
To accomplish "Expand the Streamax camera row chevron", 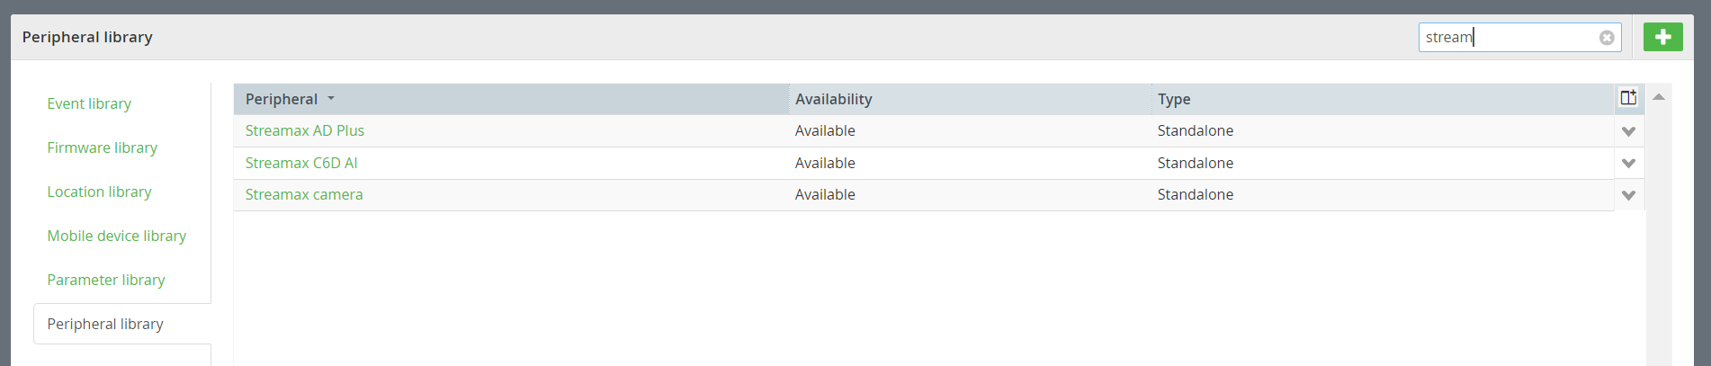I will (x=1628, y=195).
